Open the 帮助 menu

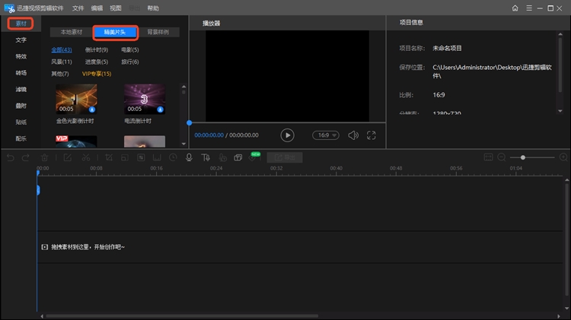point(153,8)
